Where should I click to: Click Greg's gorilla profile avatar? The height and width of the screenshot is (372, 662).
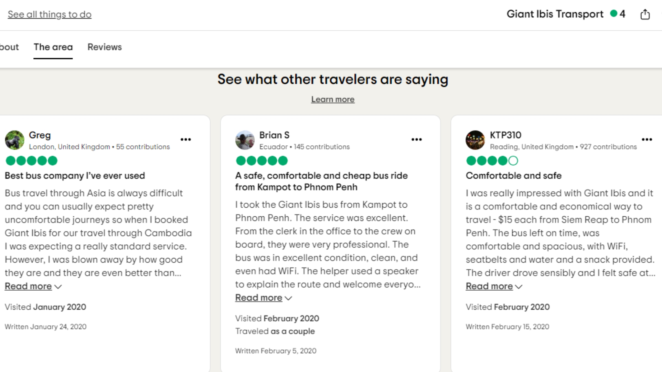(15, 140)
